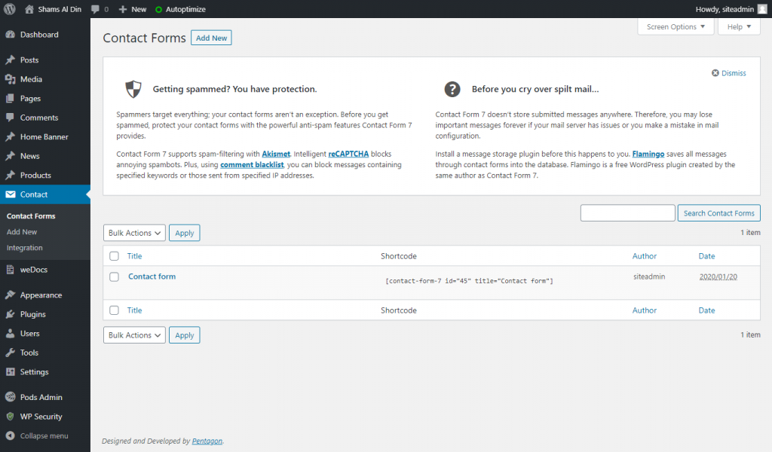This screenshot has width=772, height=452.
Task: Click the Home Banner pin icon
Action: pos(10,137)
